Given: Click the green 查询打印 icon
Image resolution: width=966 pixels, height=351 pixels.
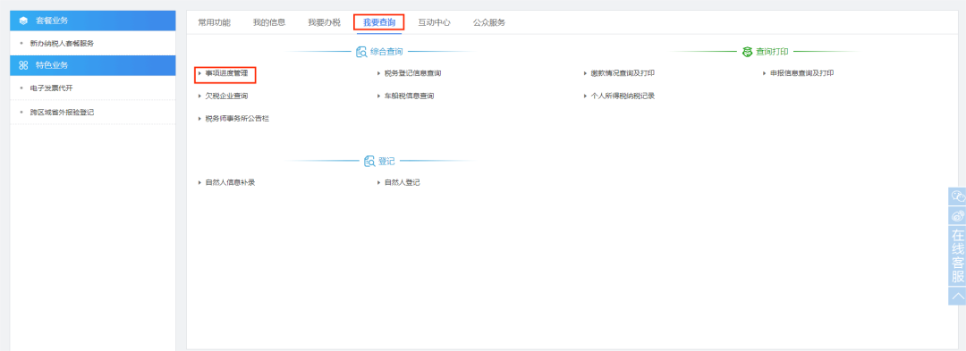Looking at the screenshot, I should [747, 53].
